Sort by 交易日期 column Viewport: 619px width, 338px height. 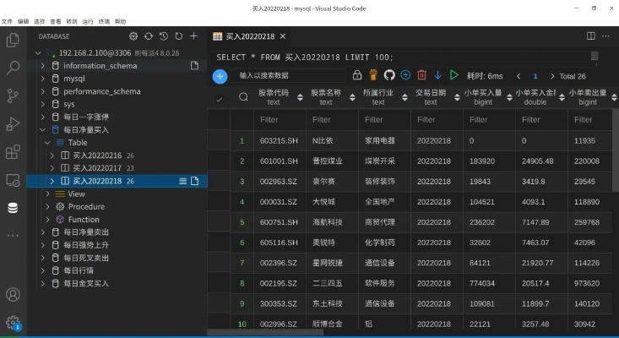pyautogui.click(x=457, y=97)
